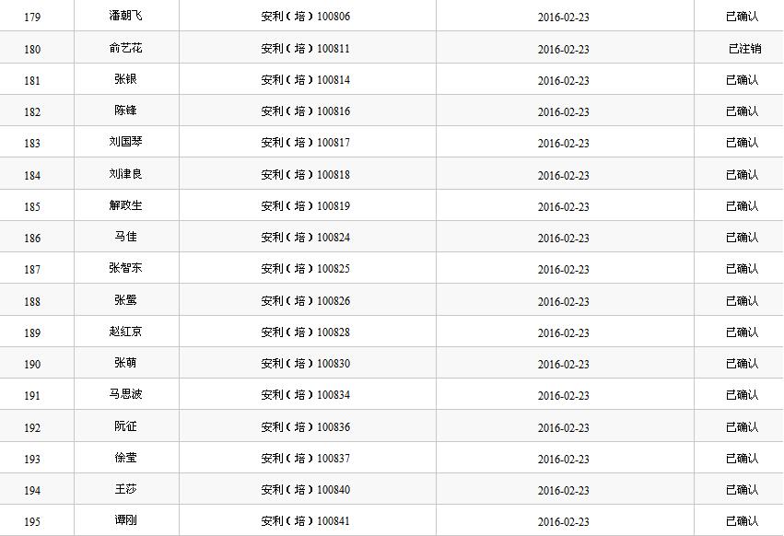The image size is (784, 536).
Task: Select certificate number 安利(培)100818
Action: pyautogui.click(x=306, y=175)
